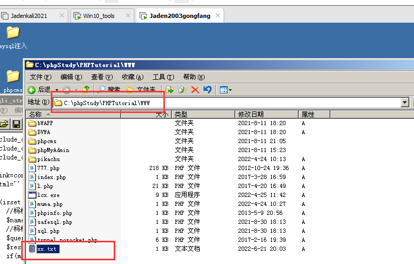Select the pikachu folder

[x=48, y=159]
